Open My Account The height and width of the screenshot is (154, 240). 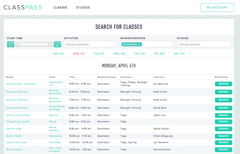click(x=217, y=8)
